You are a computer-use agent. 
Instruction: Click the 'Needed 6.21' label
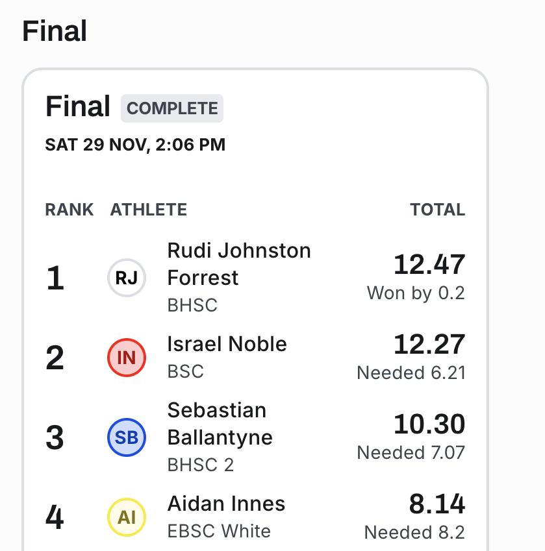(411, 373)
